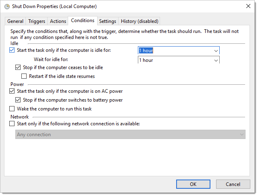Enable wake the computer to run task
This screenshot has height=196, width=258.
click(x=12, y=109)
